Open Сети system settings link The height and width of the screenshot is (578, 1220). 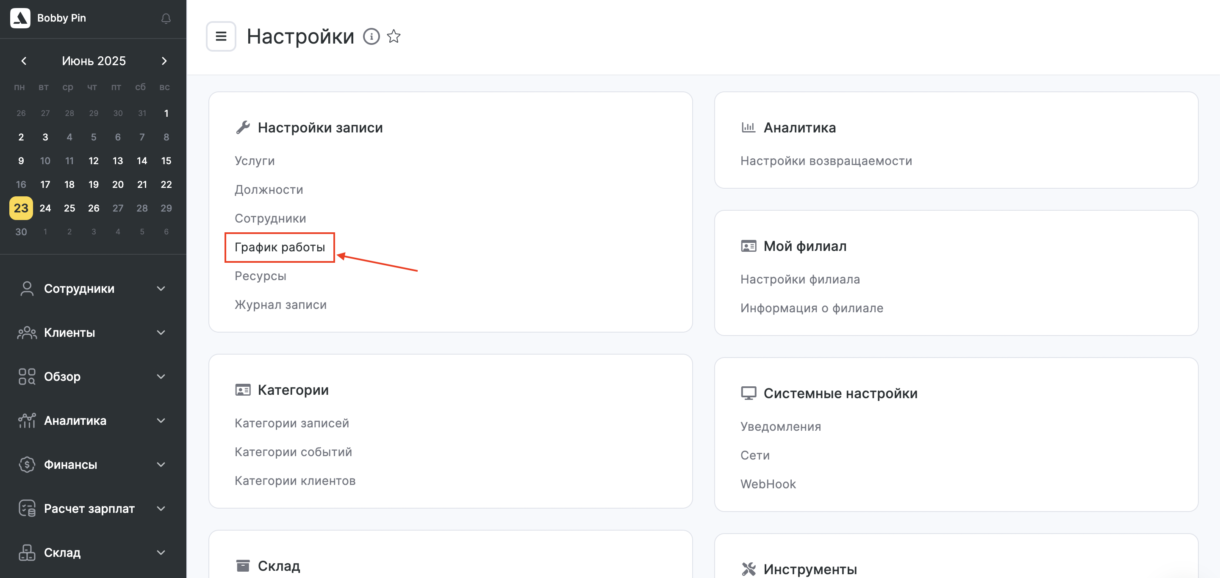click(755, 455)
